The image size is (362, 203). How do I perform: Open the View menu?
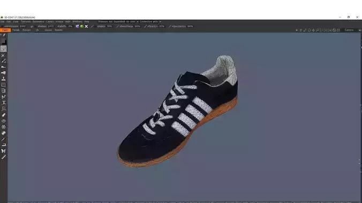16,22
